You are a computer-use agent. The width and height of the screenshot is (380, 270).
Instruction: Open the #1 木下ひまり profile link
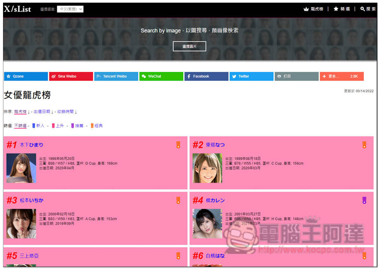(x=31, y=145)
